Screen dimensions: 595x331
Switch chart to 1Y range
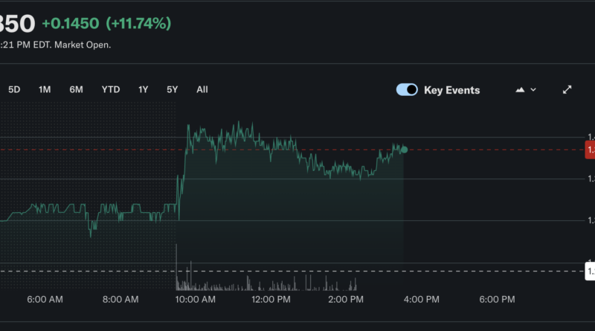coord(144,89)
